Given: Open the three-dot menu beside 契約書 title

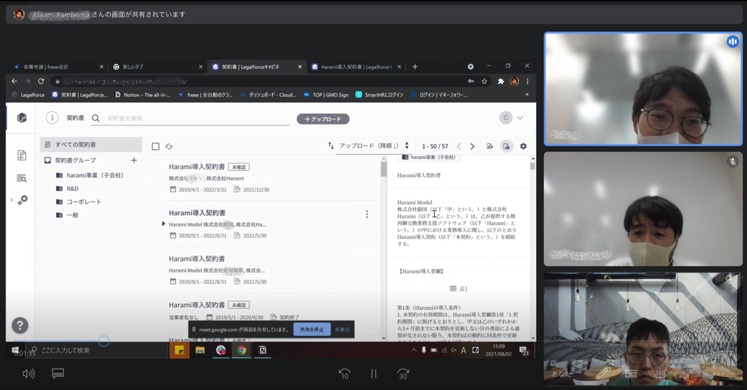Looking at the screenshot, I should pyautogui.click(x=52, y=118).
